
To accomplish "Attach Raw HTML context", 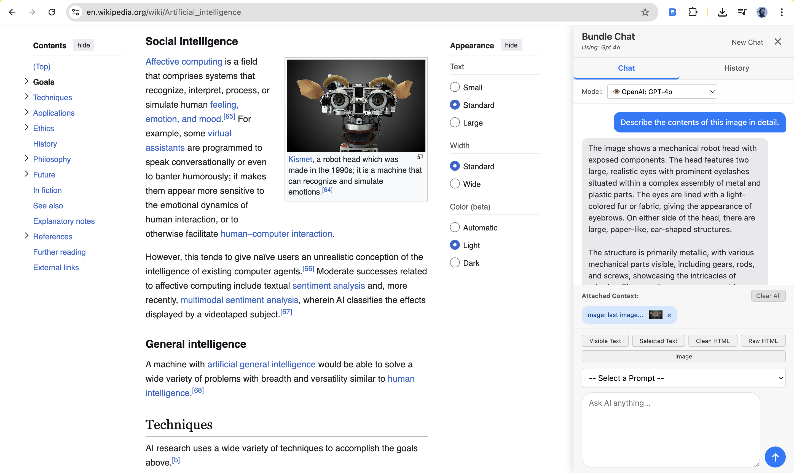I will [763, 341].
